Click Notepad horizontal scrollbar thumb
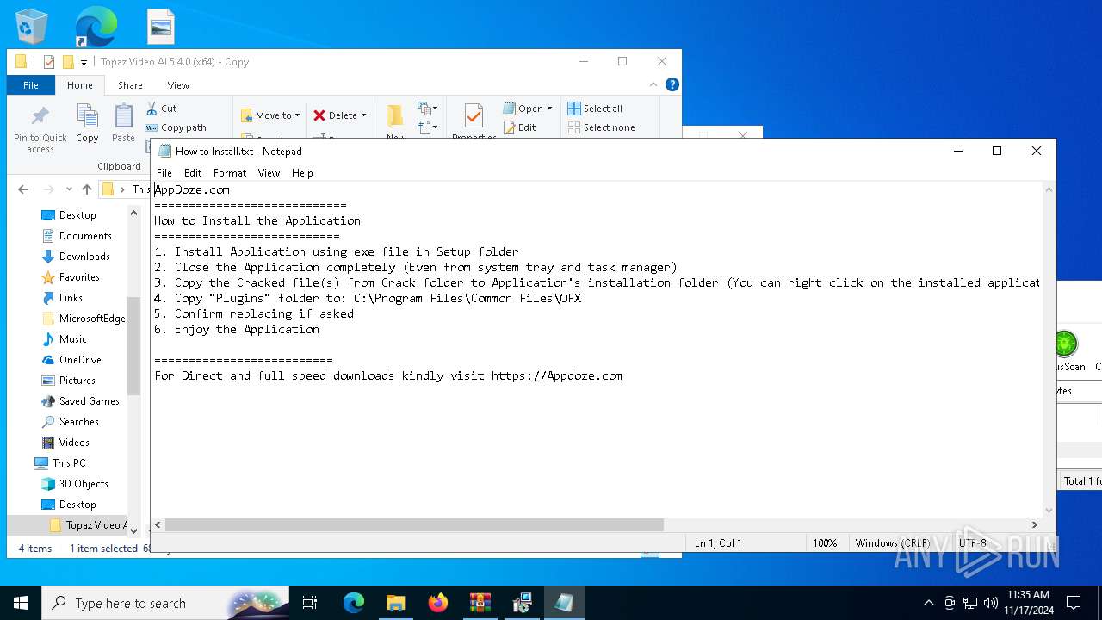The image size is (1102, 620). tap(414, 524)
